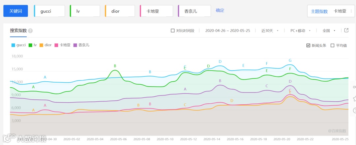
Task: Open pink 卡地亚 news marker B
Action: pyautogui.click(x=150, y=104)
